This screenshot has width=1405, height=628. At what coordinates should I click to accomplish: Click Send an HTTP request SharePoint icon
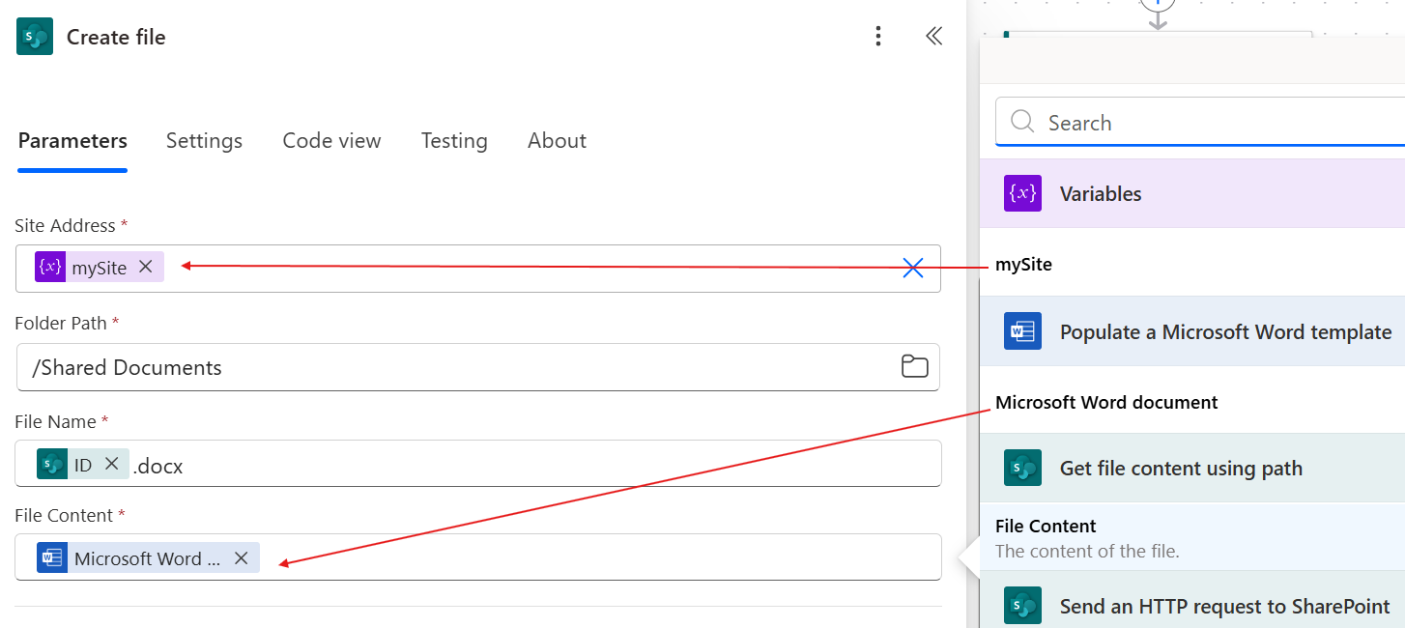(1022, 606)
